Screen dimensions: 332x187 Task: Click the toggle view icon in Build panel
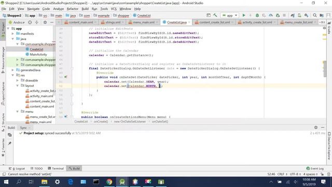click(10, 135)
